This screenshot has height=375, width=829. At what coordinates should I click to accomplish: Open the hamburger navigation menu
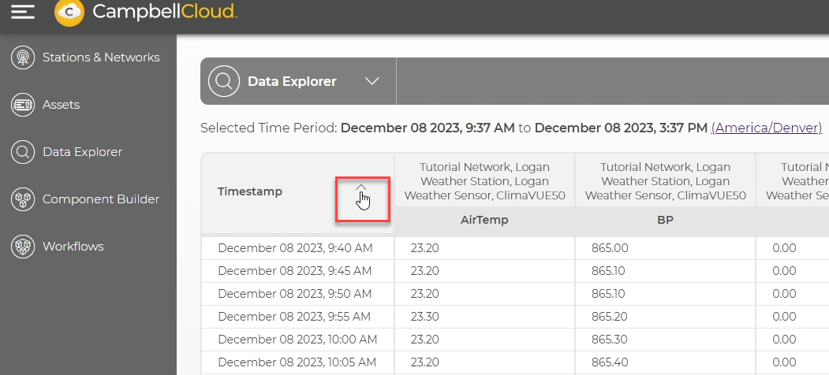coord(23,11)
